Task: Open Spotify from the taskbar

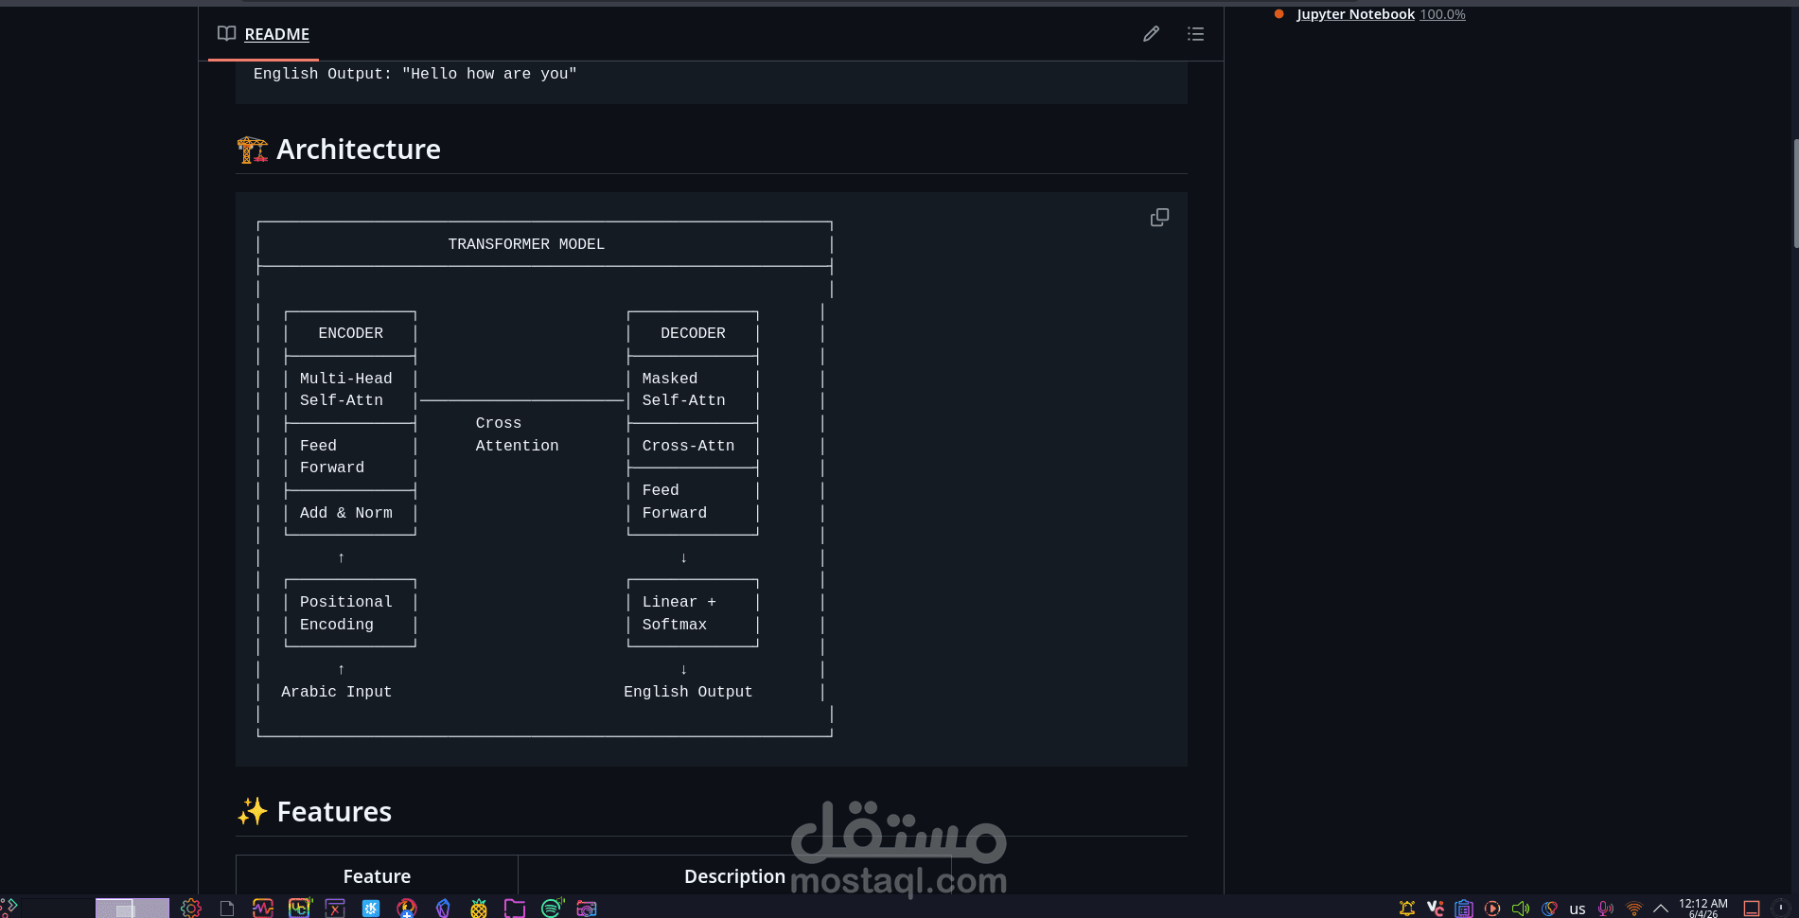Action: [x=552, y=909]
